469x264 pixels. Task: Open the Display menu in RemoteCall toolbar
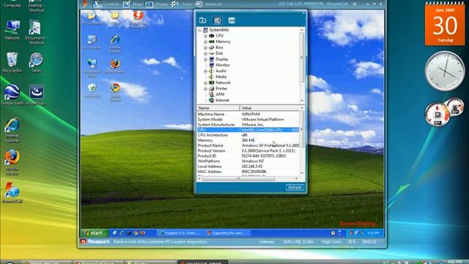coord(157,4)
